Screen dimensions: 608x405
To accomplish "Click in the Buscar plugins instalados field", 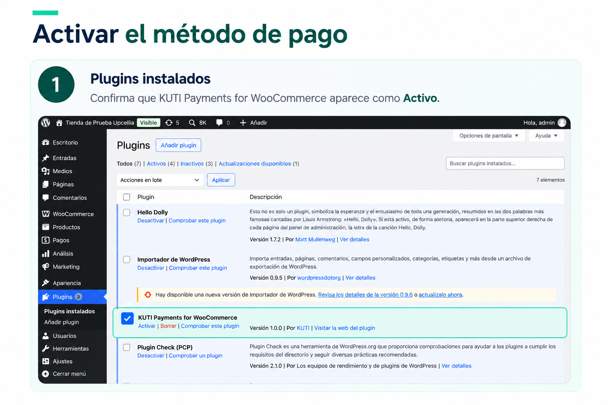I will pyautogui.click(x=505, y=163).
